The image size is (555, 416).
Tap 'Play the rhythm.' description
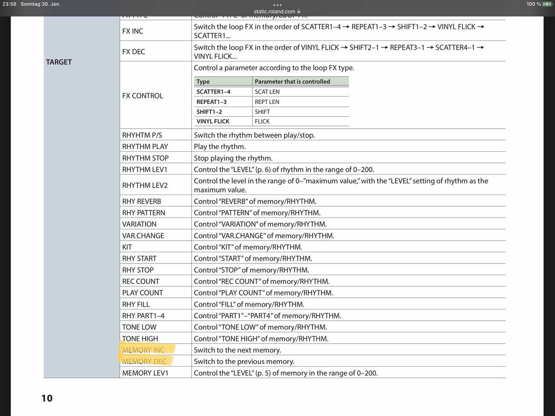[x=220, y=146]
